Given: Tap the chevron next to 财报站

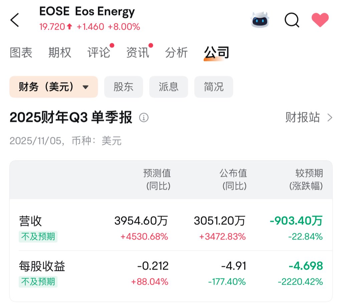Looking at the screenshot, I should 330,118.
